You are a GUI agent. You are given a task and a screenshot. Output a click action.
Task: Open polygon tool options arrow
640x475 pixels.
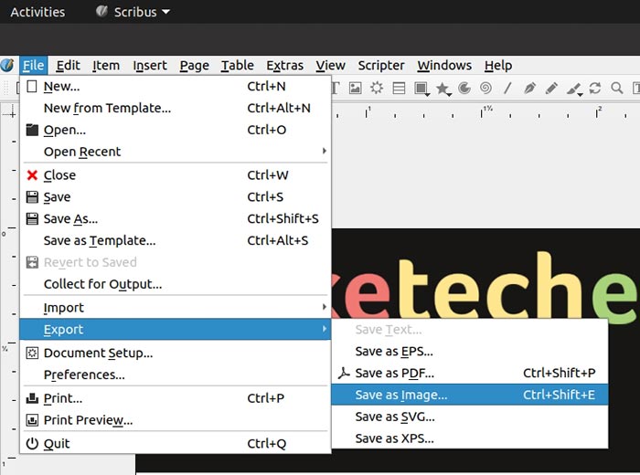click(x=449, y=95)
